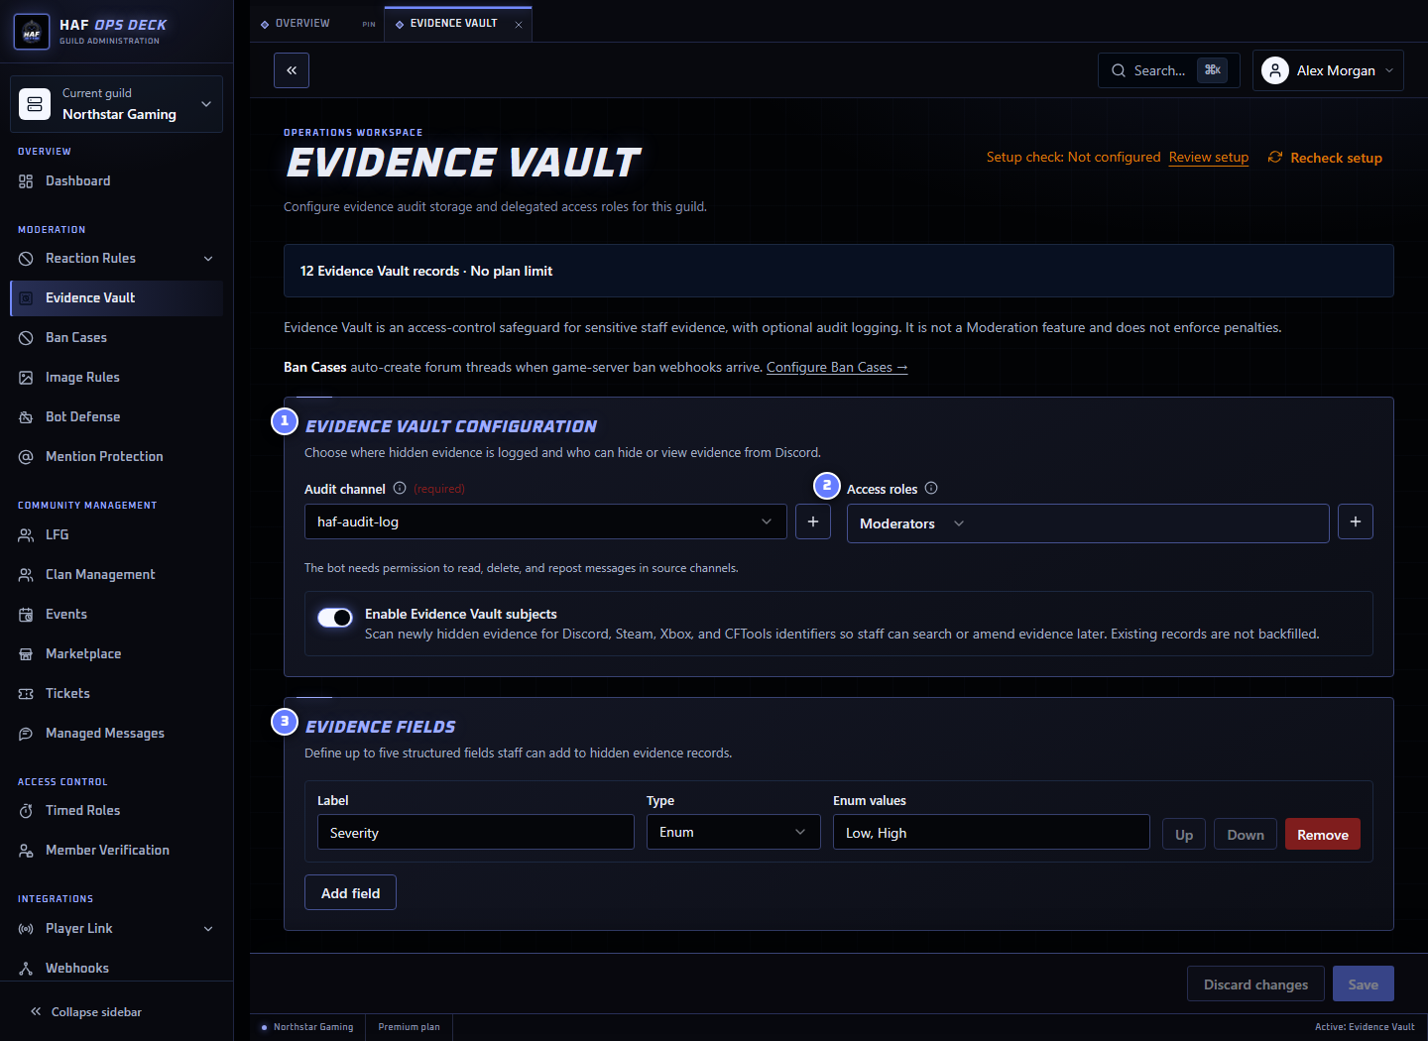The width and height of the screenshot is (1428, 1041).
Task: Add audit channel with plus button
Action: pyautogui.click(x=813, y=521)
